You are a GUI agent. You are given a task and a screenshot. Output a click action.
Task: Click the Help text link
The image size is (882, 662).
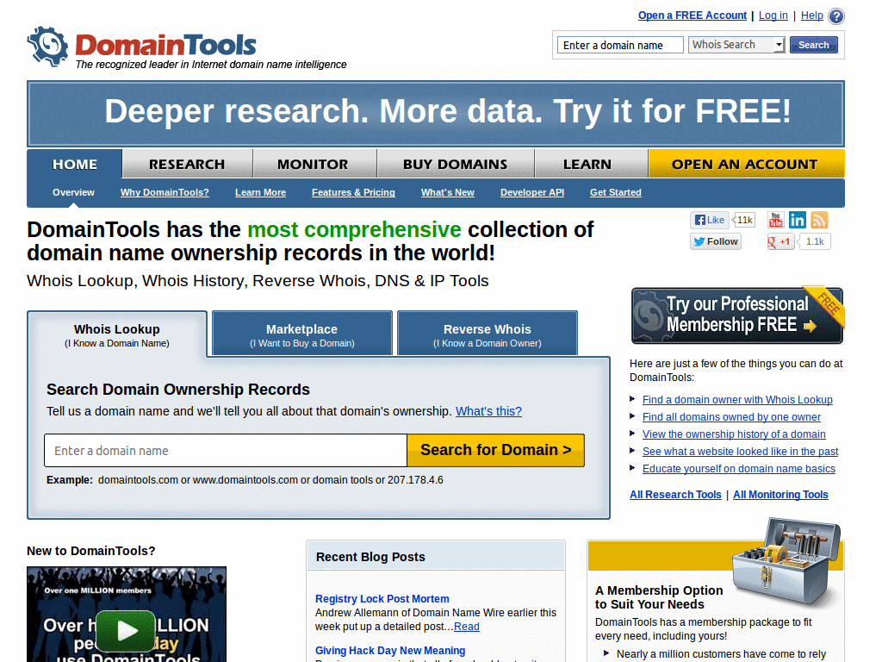[811, 16]
